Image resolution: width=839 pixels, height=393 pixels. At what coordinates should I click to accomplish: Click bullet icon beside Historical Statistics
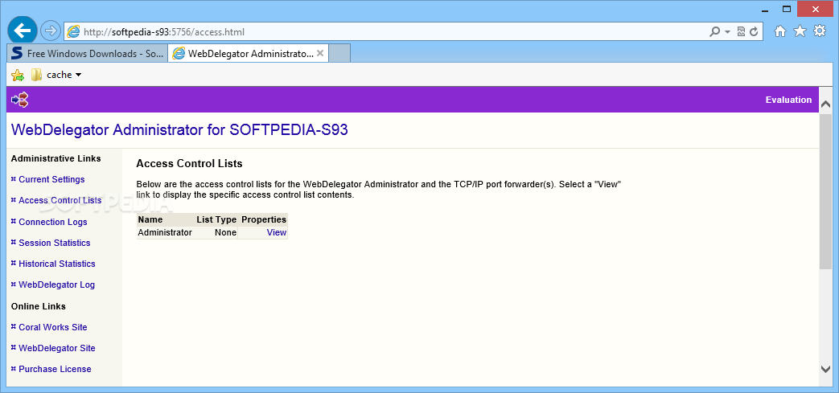point(14,263)
